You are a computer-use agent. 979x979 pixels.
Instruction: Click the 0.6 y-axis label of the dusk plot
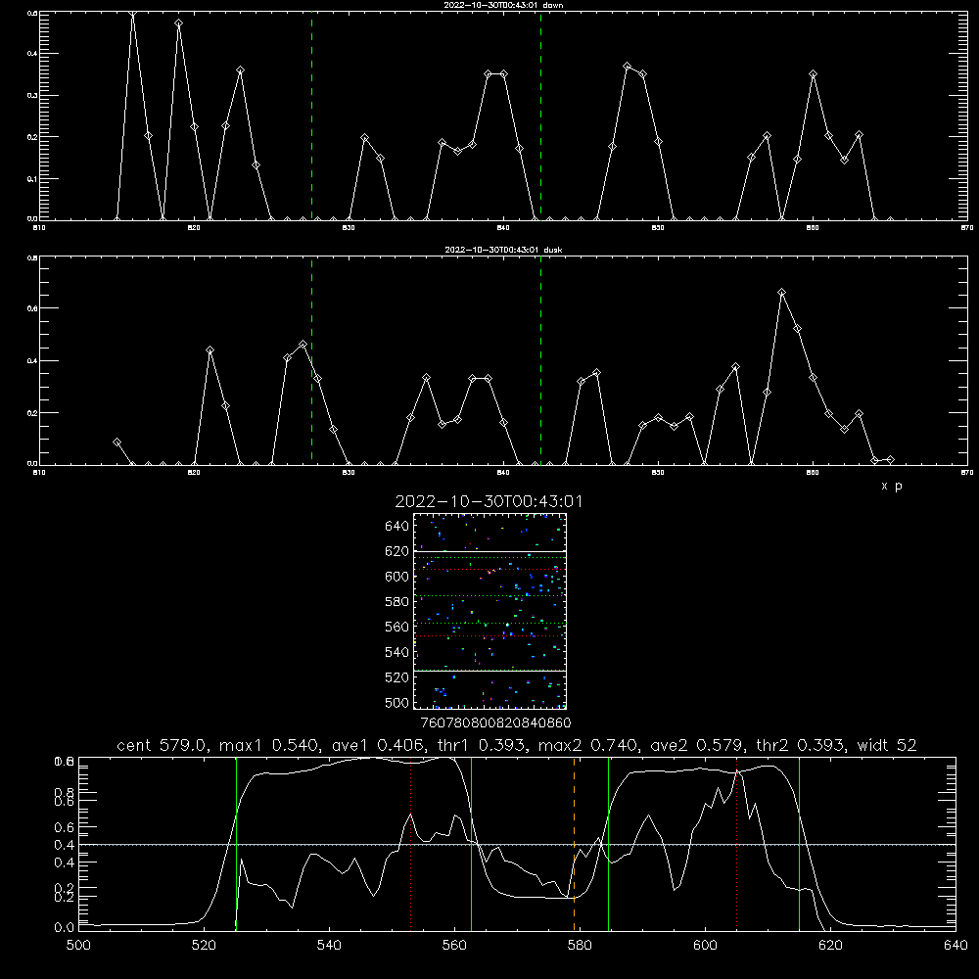[32, 308]
